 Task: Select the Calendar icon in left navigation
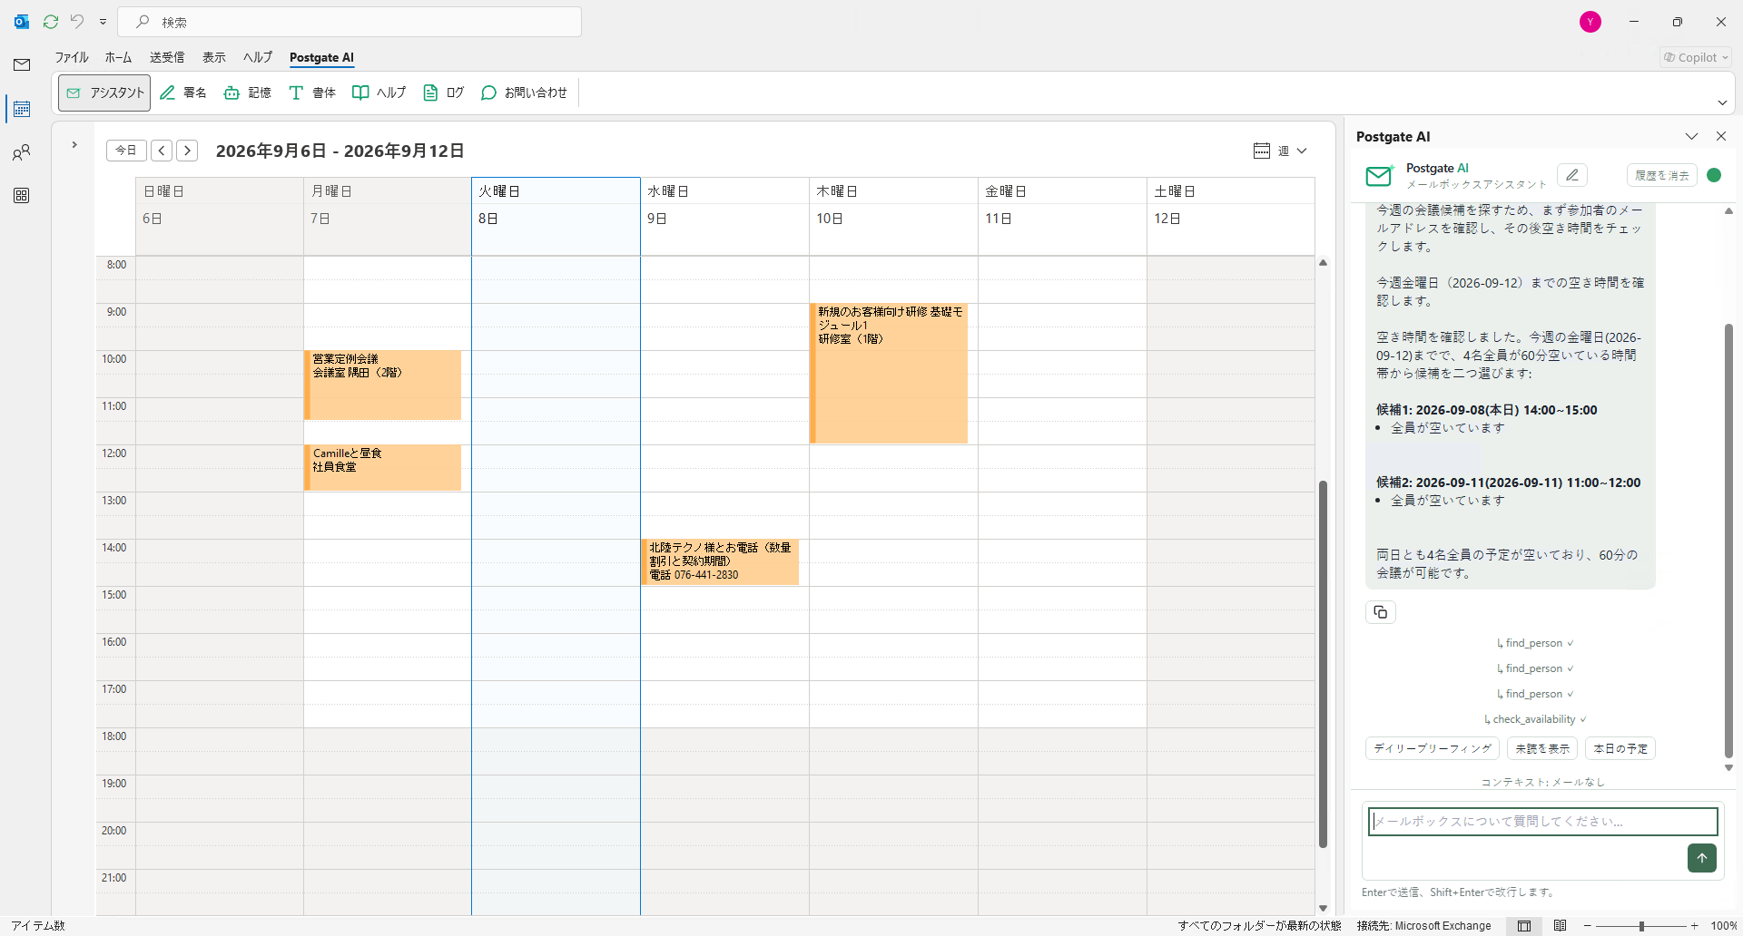click(x=22, y=109)
